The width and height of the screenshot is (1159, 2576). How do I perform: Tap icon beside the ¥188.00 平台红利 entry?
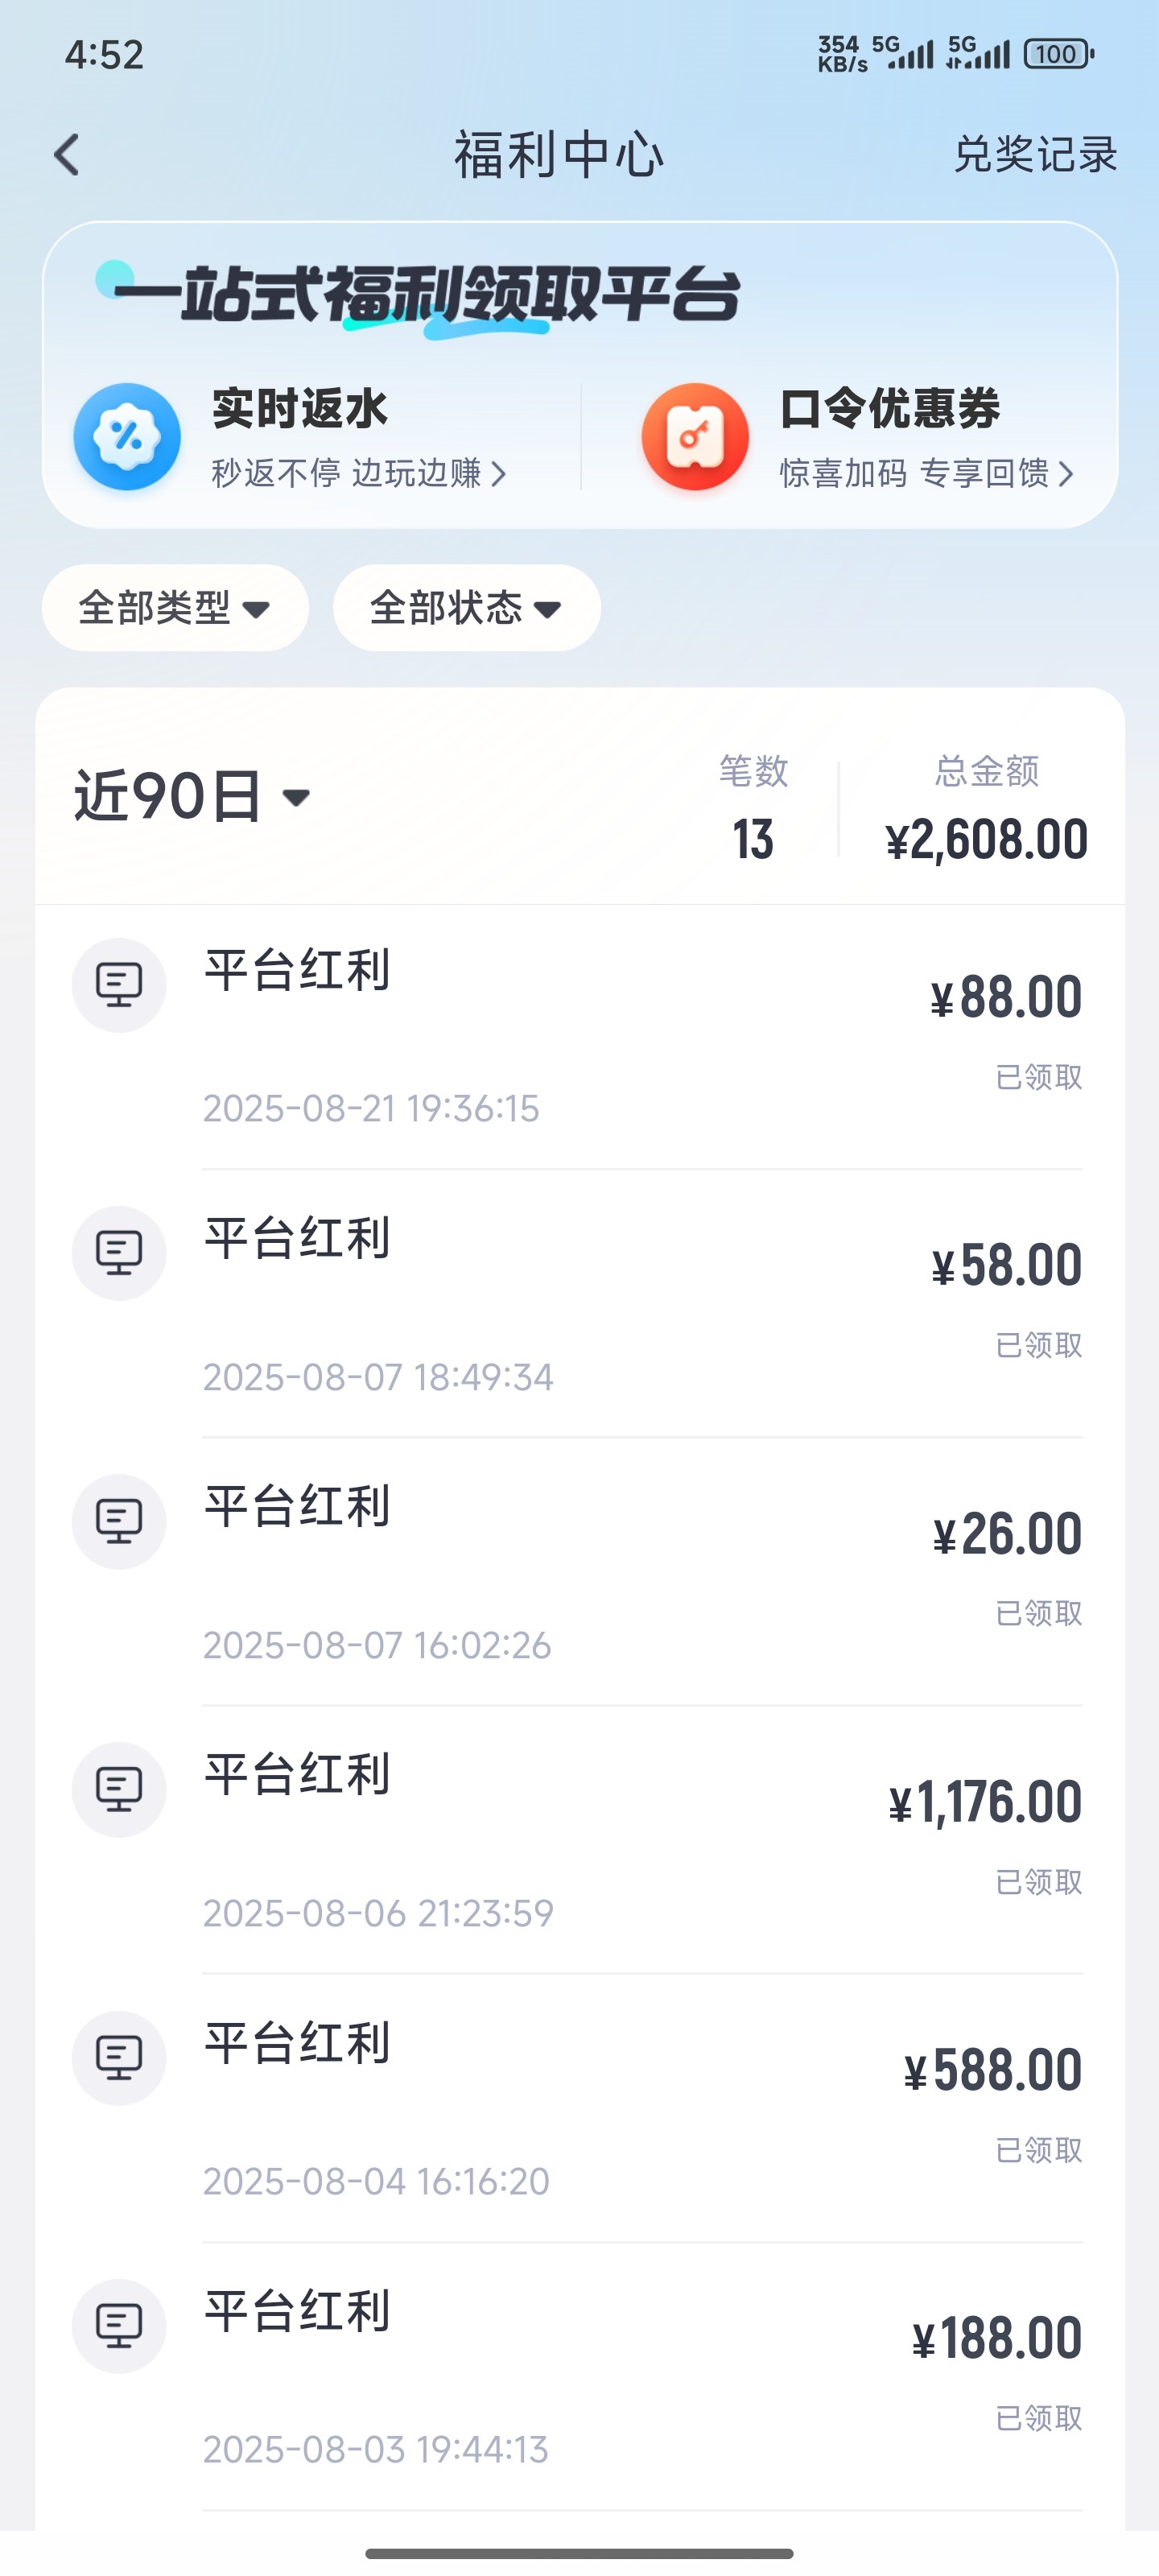119,2325
